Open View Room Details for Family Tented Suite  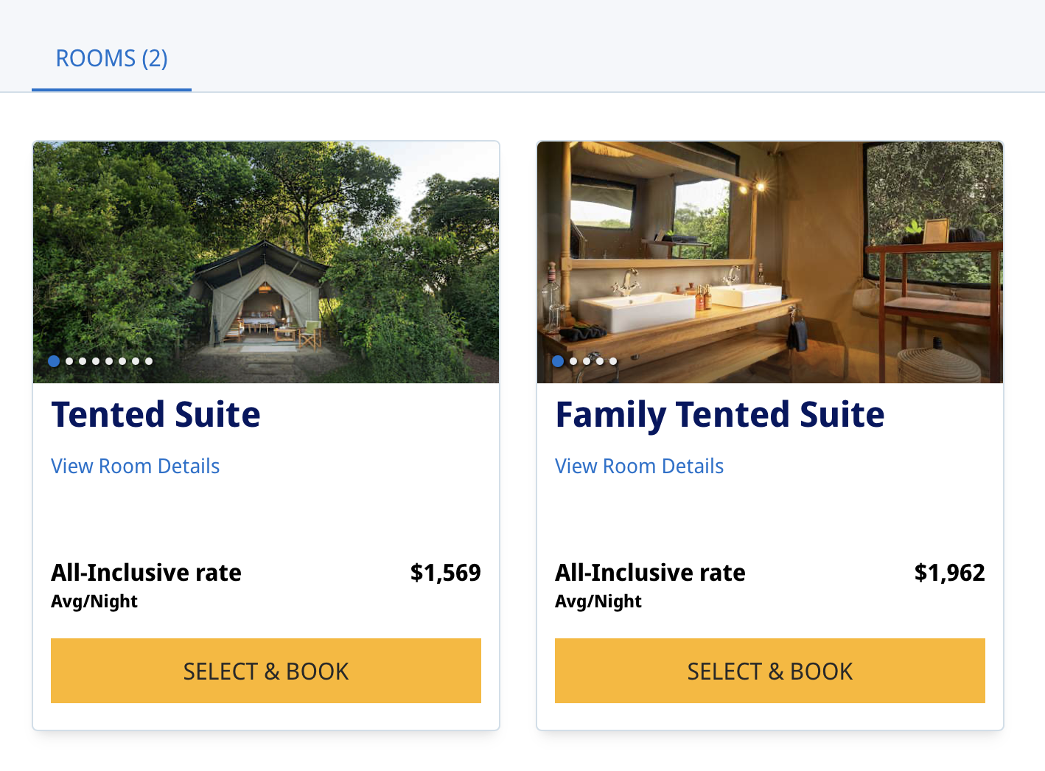pyautogui.click(x=640, y=467)
